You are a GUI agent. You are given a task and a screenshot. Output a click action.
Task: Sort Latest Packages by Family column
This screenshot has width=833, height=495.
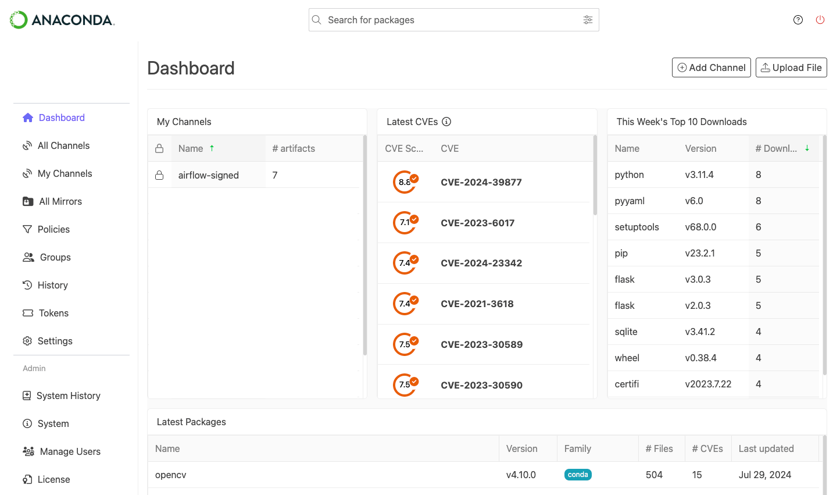tap(598, 448)
